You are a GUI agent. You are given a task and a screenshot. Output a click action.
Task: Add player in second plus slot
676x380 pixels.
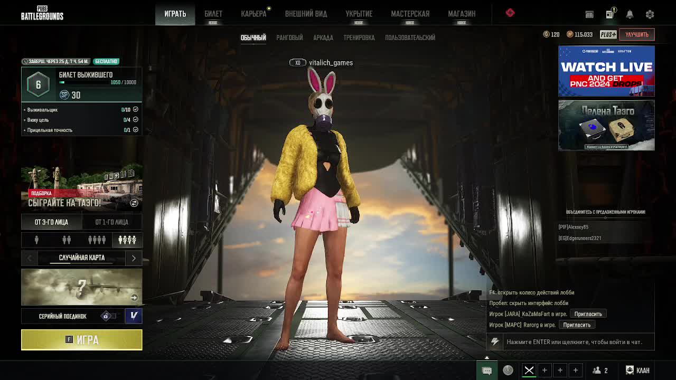coord(560,370)
